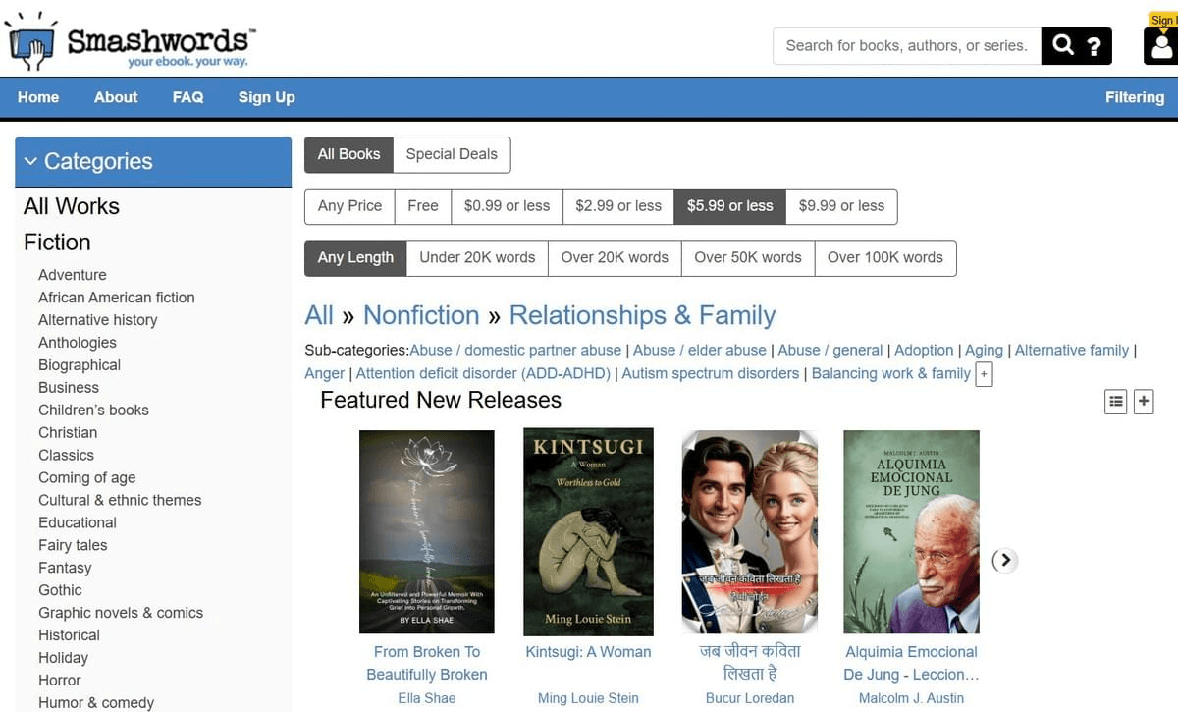Browse the Adoption sub-category
This screenshot has width=1178, height=712.
(x=924, y=350)
